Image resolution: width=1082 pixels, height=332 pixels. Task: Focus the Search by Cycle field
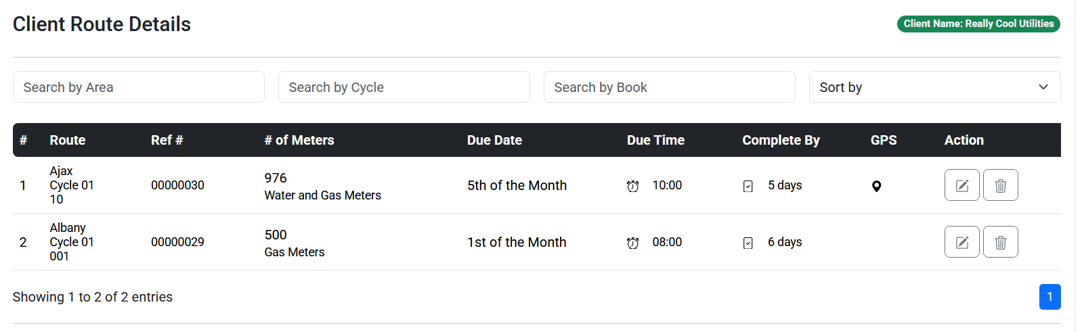(x=404, y=87)
